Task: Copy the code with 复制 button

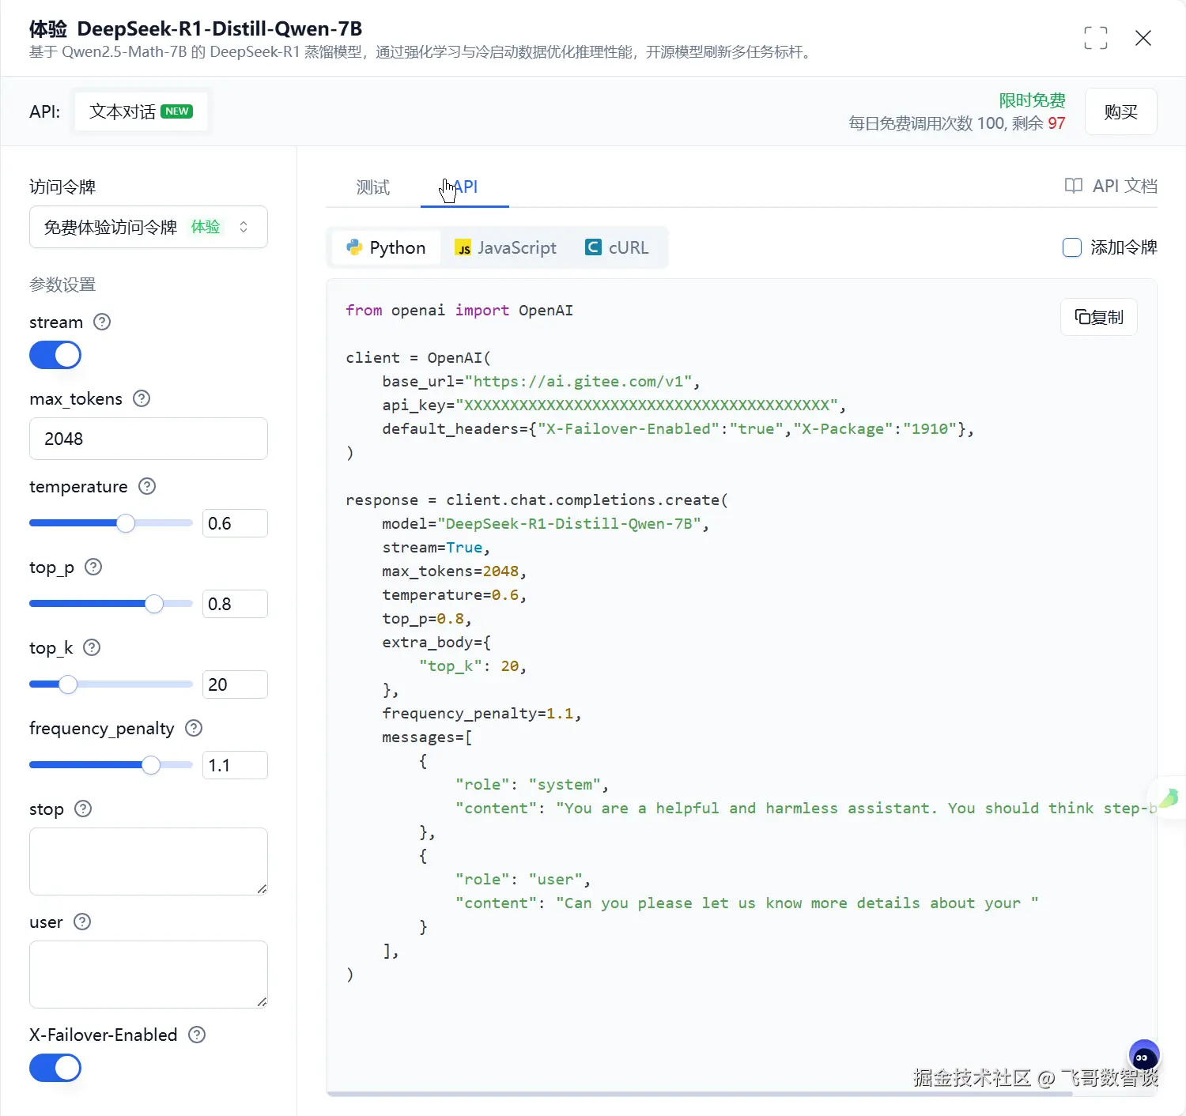Action: tap(1099, 317)
